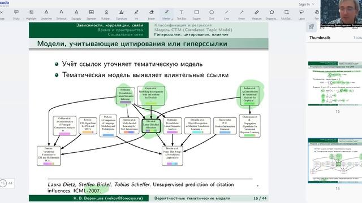
Task: Select the Underline annotation tool
Action: [46, 15]
